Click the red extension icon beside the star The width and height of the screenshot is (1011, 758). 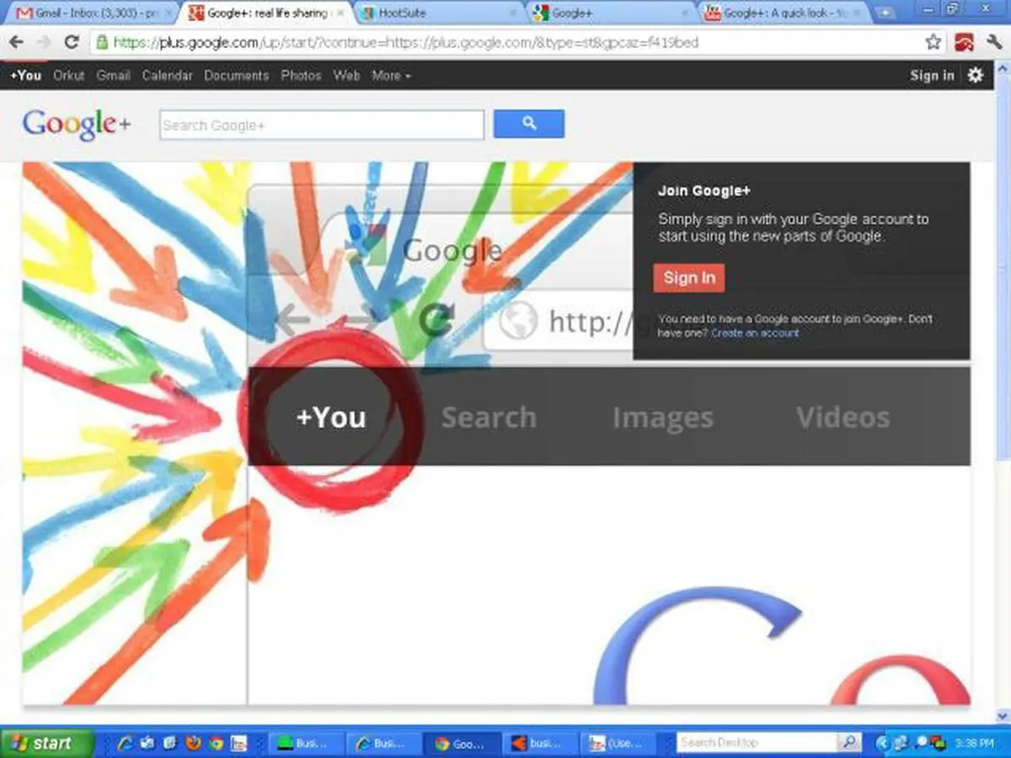965,42
